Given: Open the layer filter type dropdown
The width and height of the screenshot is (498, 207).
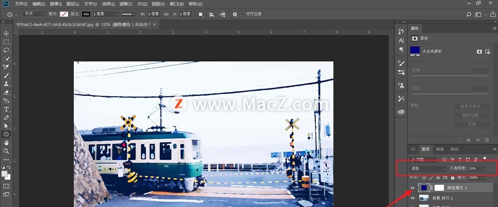Looking at the screenshot, I should pyautogui.click(x=424, y=159).
